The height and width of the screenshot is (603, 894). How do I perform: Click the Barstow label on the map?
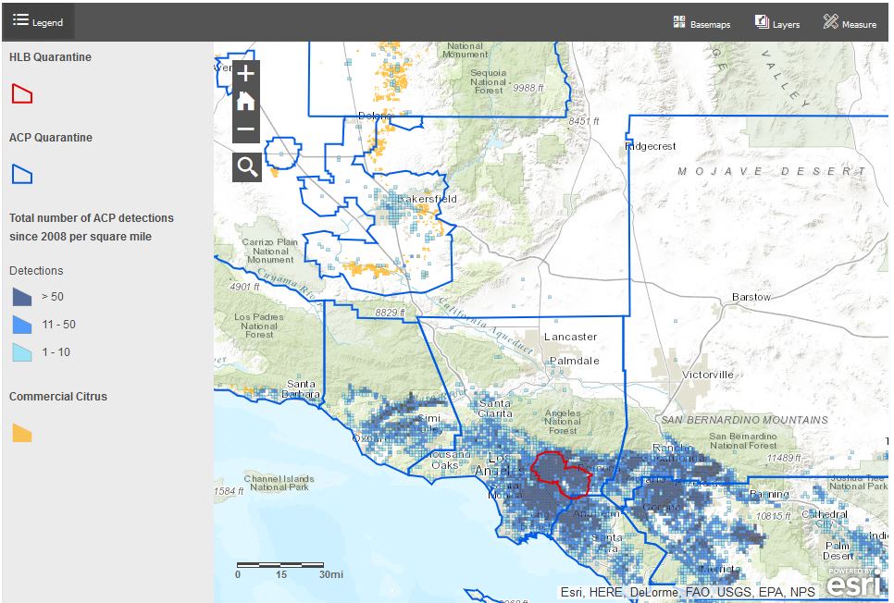click(751, 297)
